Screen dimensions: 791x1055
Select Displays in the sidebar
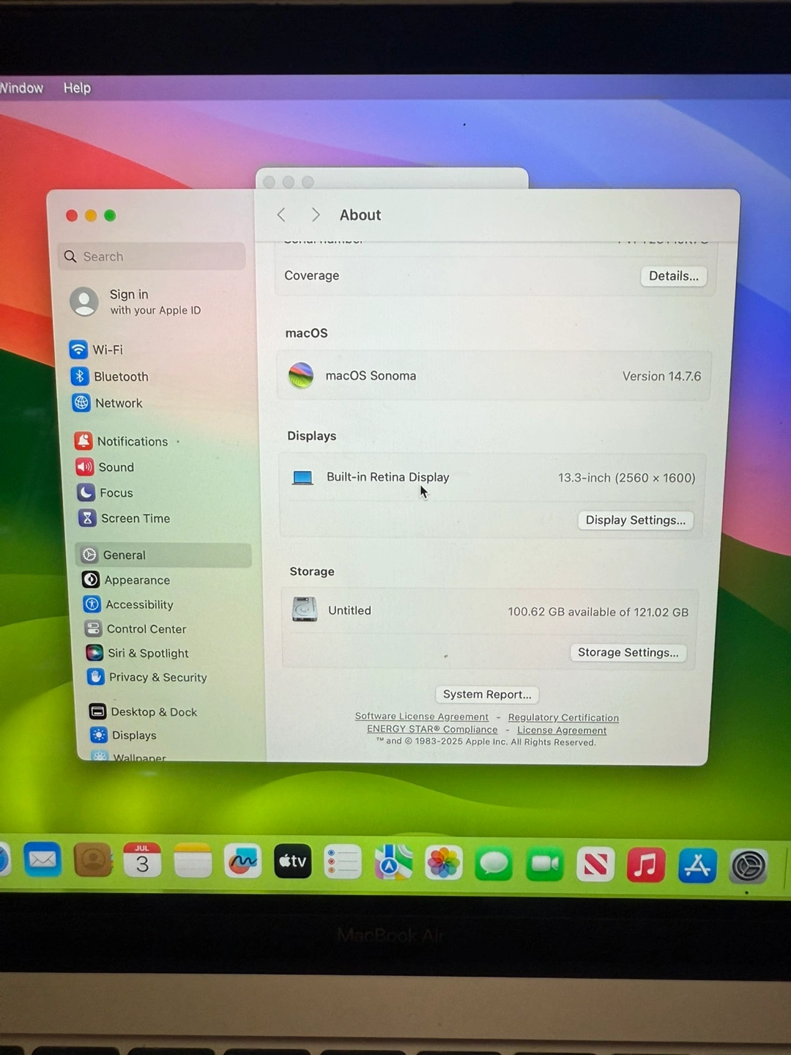click(x=123, y=735)
